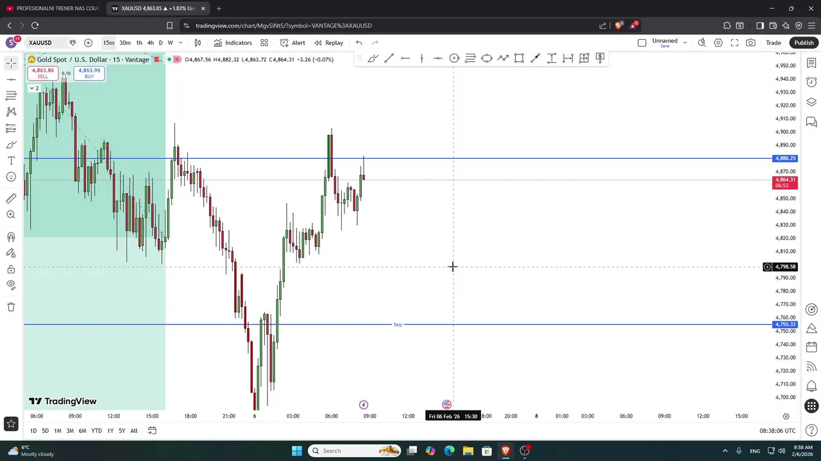
Task: Take a chart snapshot with the camera
Action: point(750,43)
